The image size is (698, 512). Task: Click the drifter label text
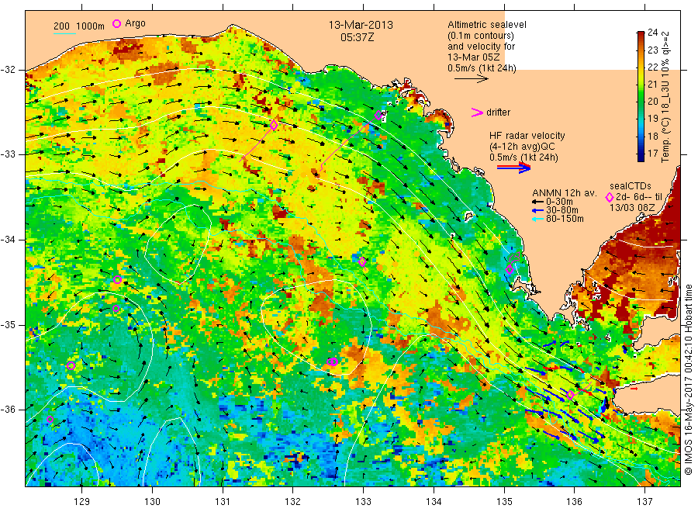tap(498, 112)
